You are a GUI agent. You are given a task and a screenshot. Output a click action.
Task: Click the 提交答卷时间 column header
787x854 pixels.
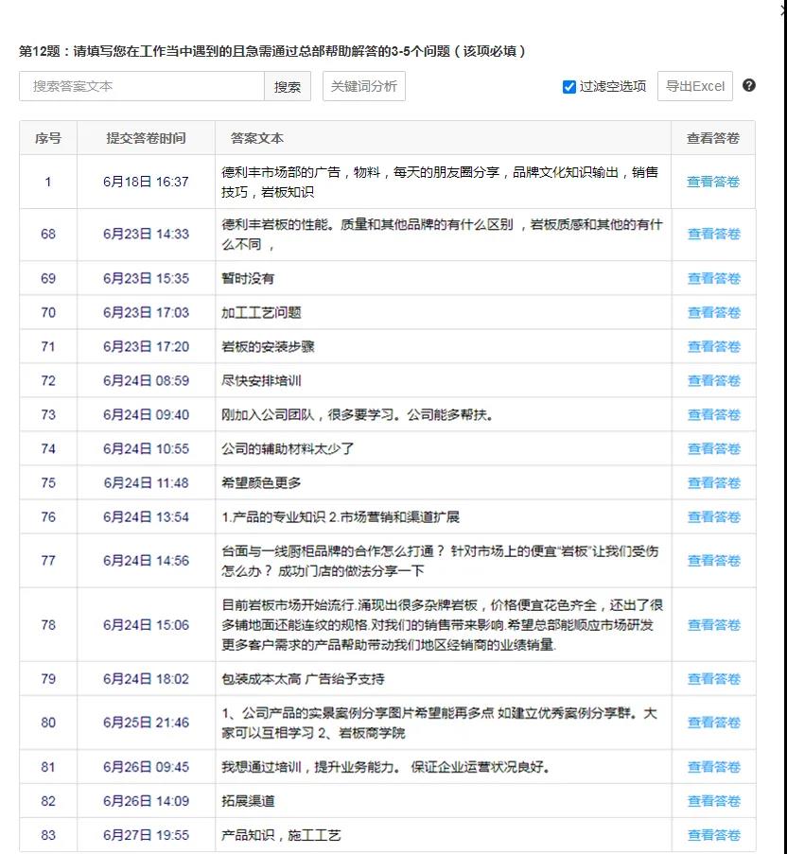pyautogui.click(x=146, y=138)
